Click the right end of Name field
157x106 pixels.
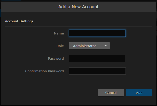123,33
